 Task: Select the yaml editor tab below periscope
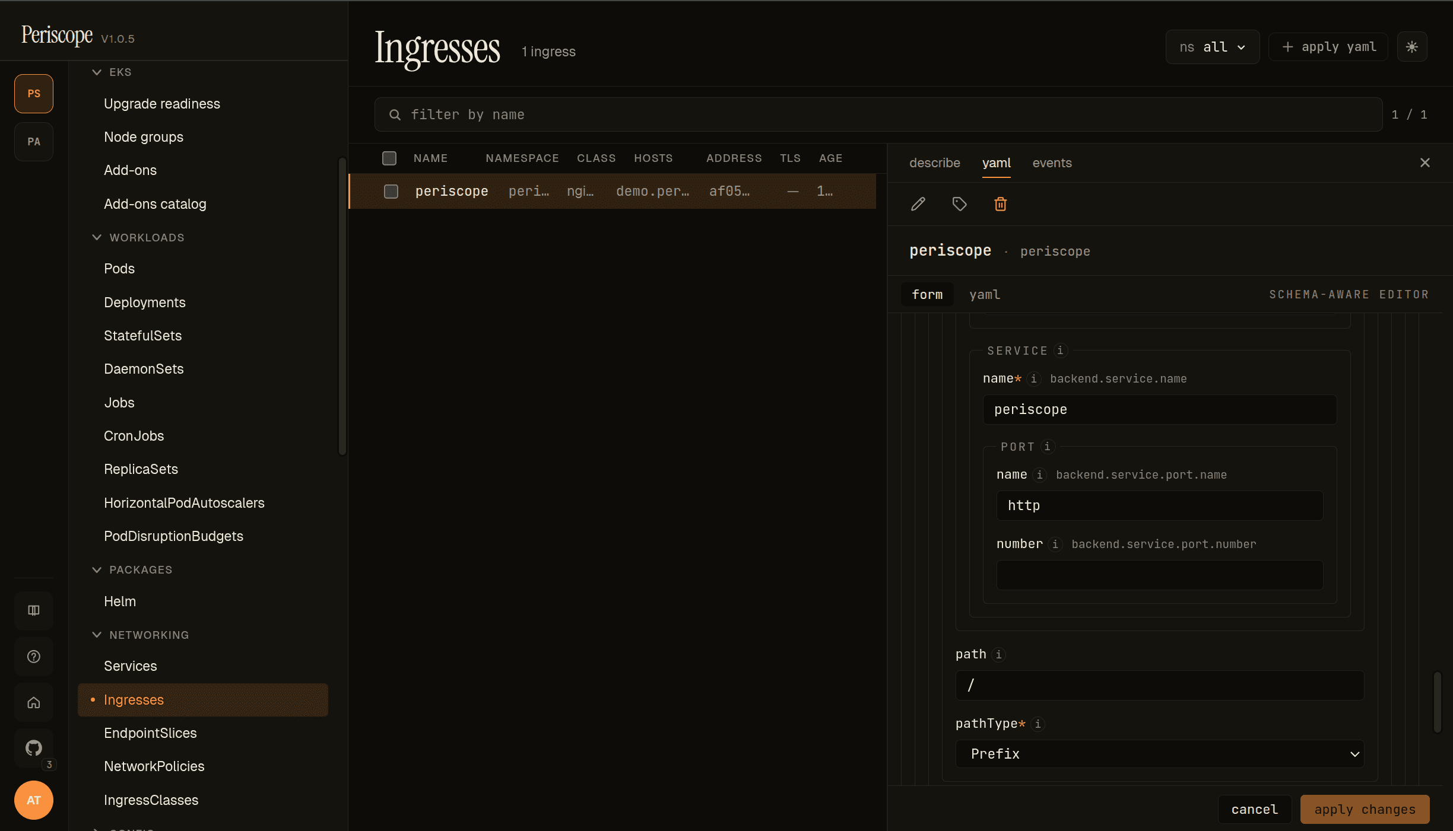pos(985,294)
